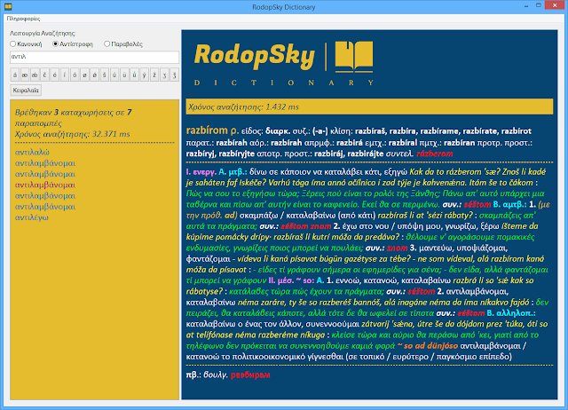Click the 'Βρέθηκαν 3 καταχωρήσεις σε 7' text
Screen dimensions: 568x410
(73, 113)
